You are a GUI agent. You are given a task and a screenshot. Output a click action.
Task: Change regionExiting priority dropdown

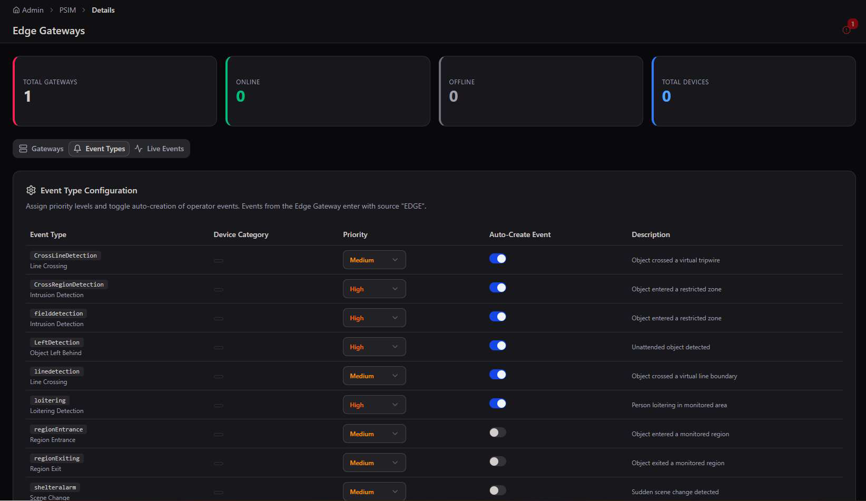coord(375,463)
